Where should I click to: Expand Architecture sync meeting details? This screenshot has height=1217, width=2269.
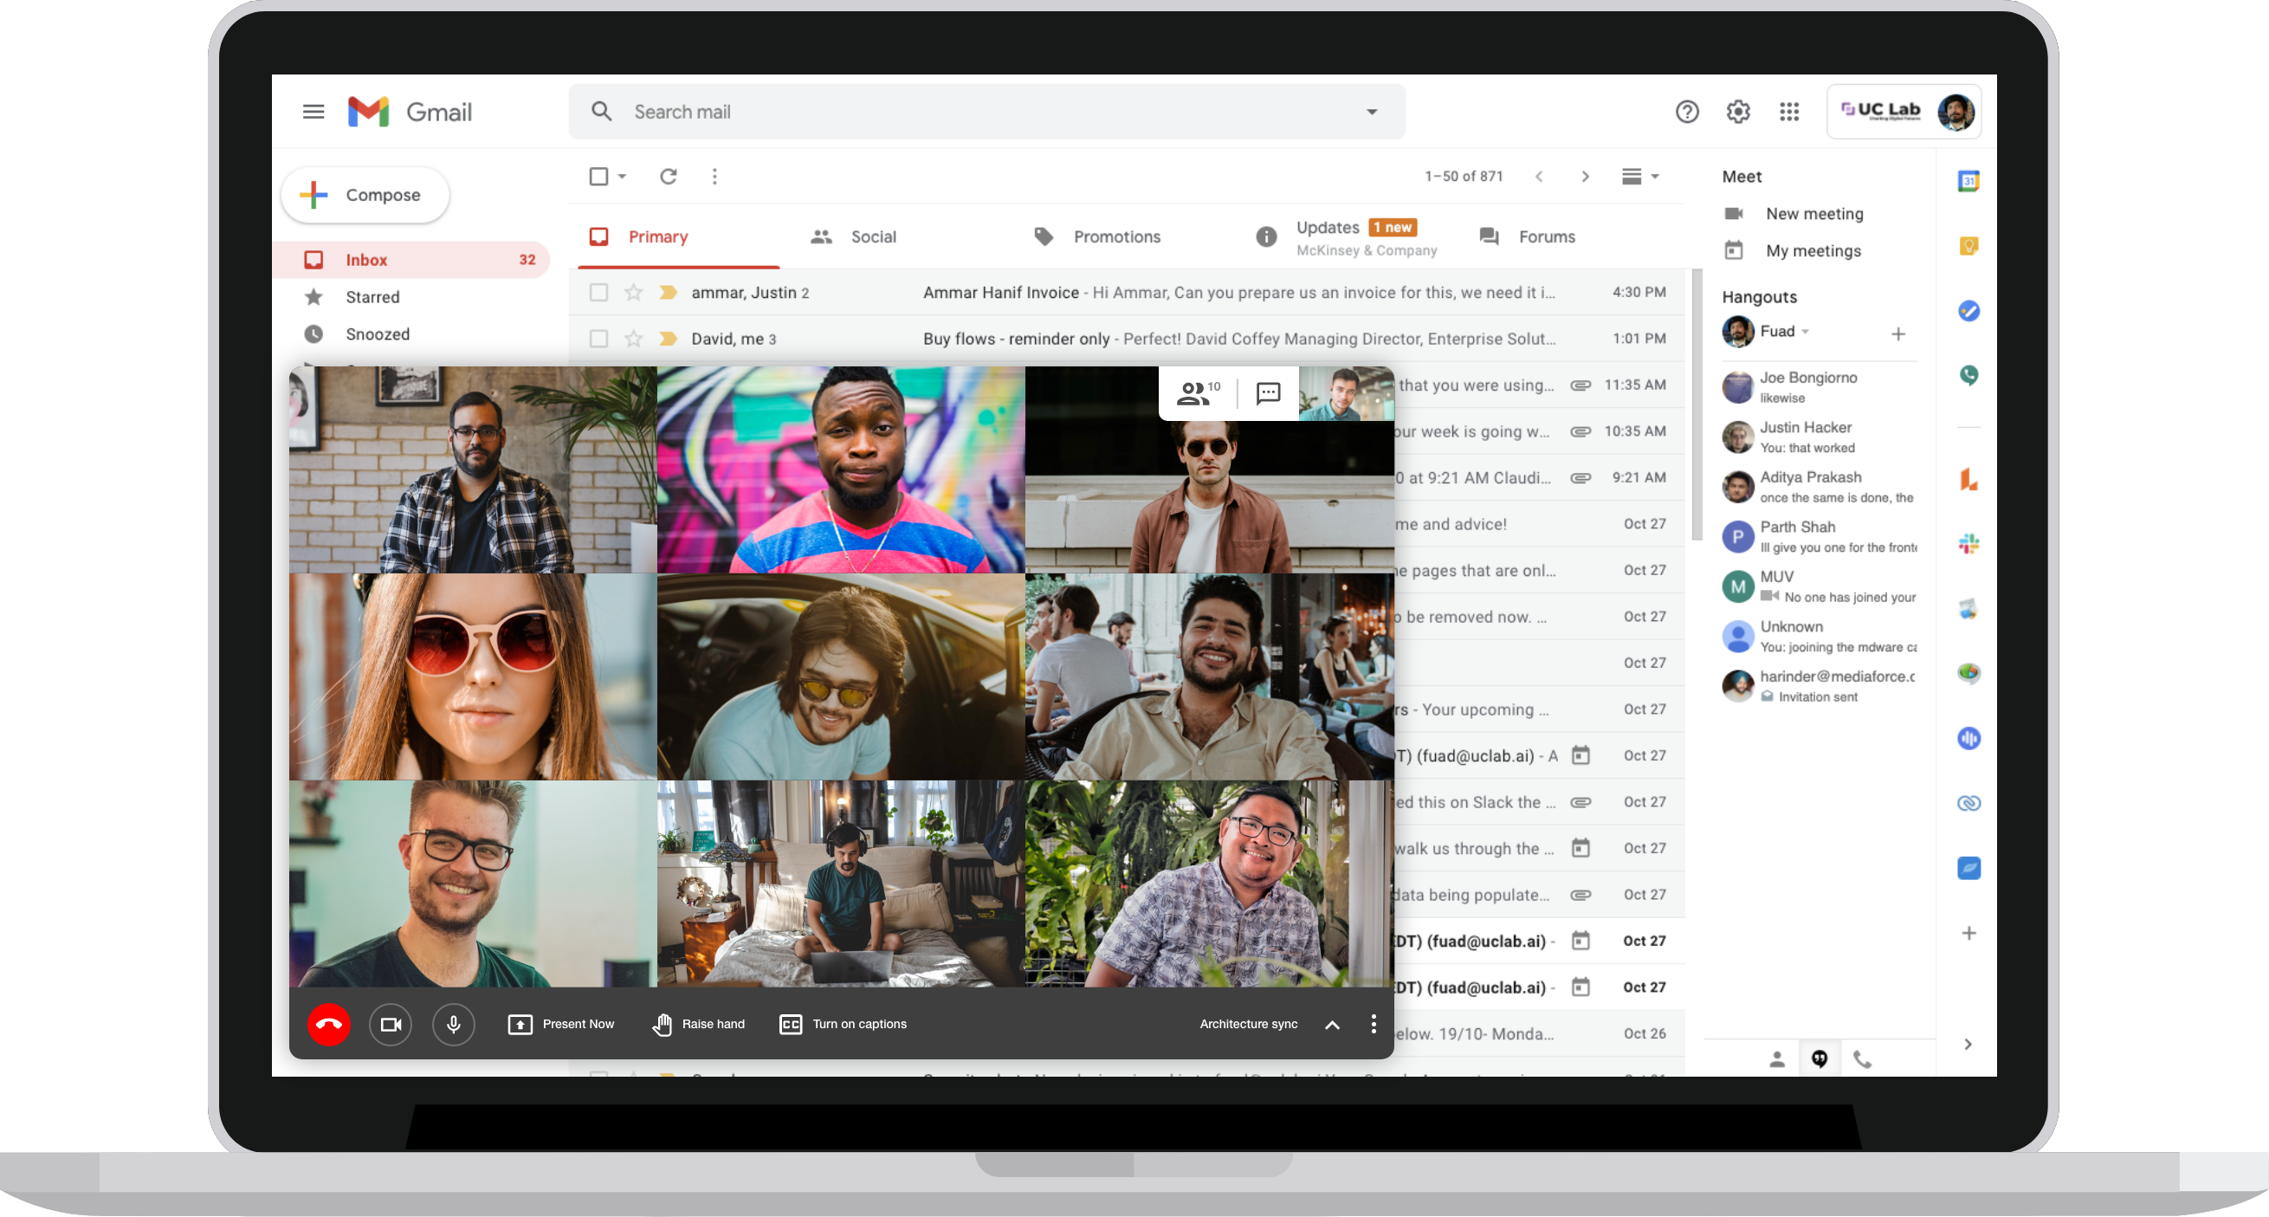pyautogui.click(x=1332, y=1024)
